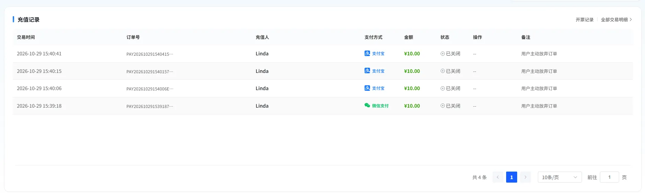The width and height of the screenshot is (645, 196).
Task: Click 支付方式 column header
Action: coord(373,37)
